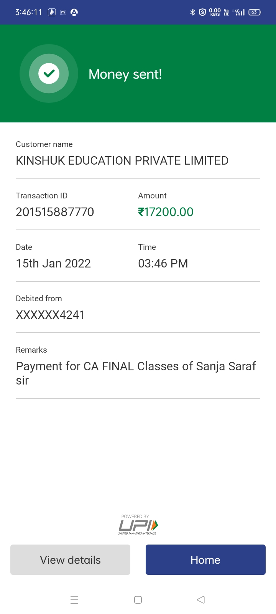276x614 pixels.
Task: Tap the date 15th Jan 2022
Action: 53,263
